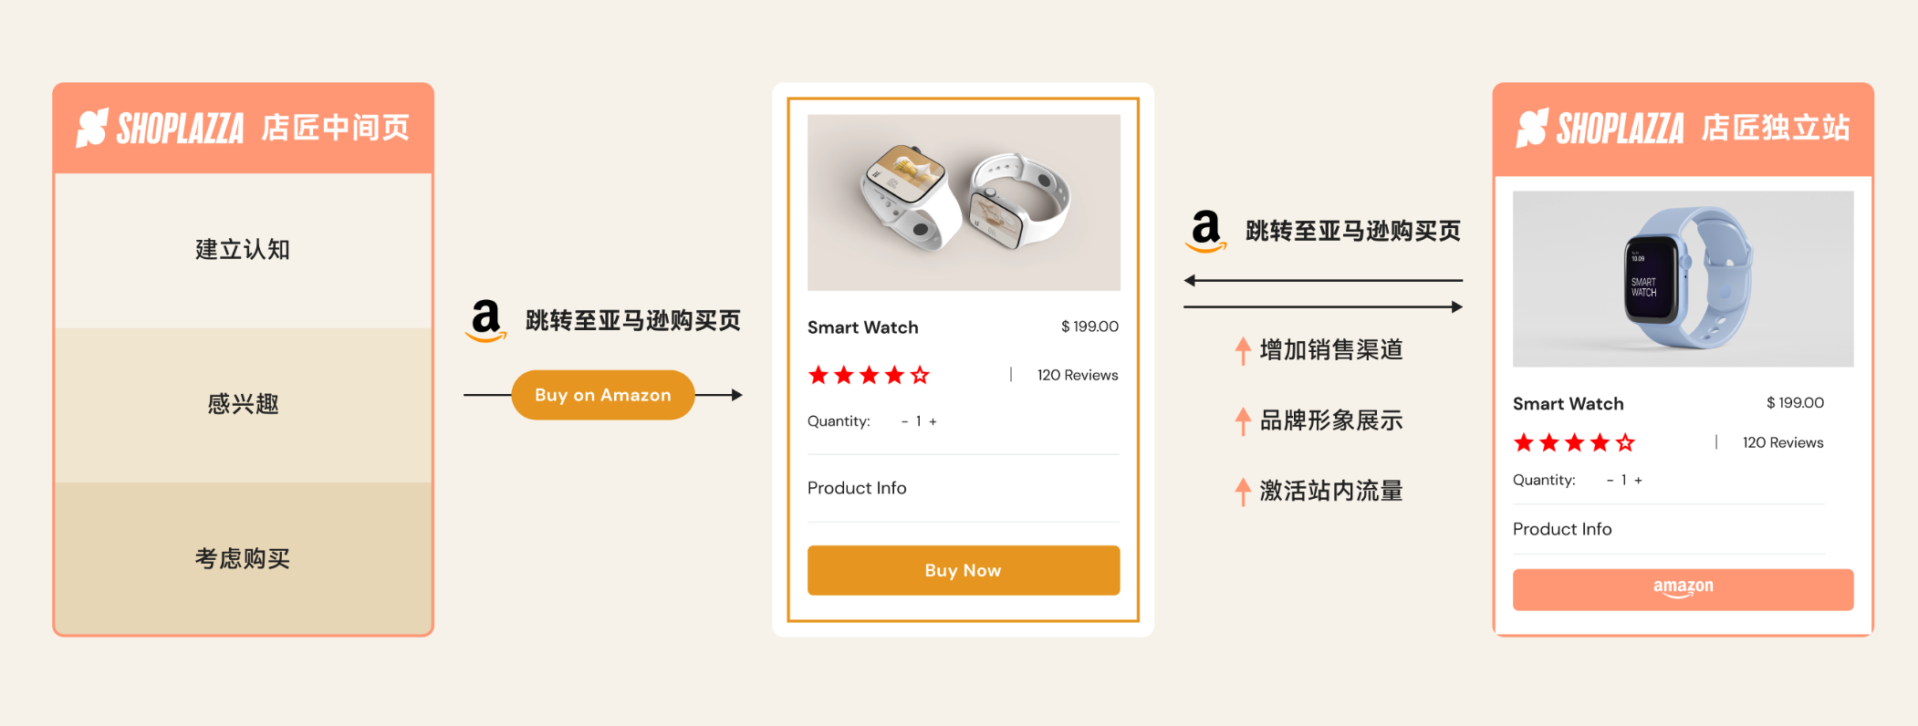Click the orange up arrow beside 品牌形象展示

coord(1243,421)
